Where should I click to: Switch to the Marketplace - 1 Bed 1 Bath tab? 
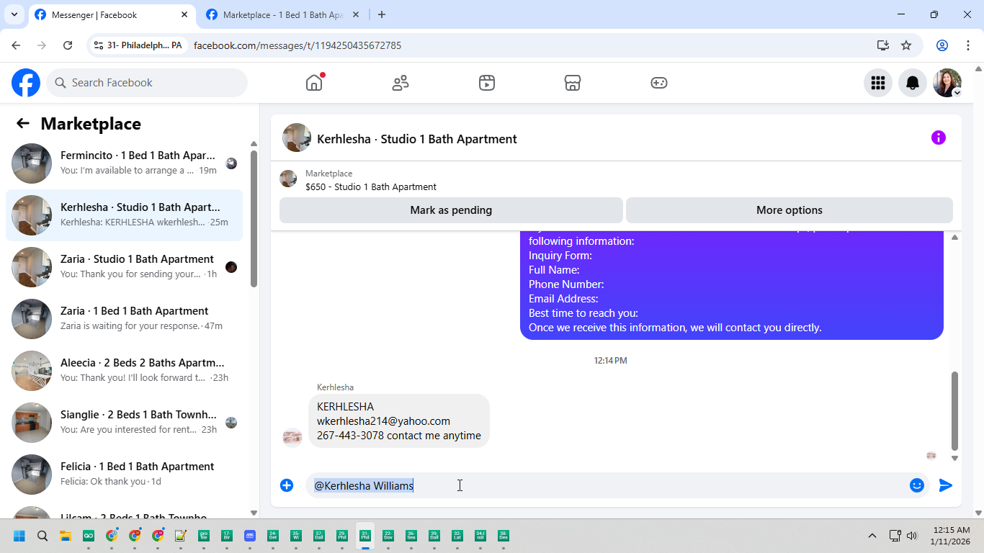tap(282, 14)
